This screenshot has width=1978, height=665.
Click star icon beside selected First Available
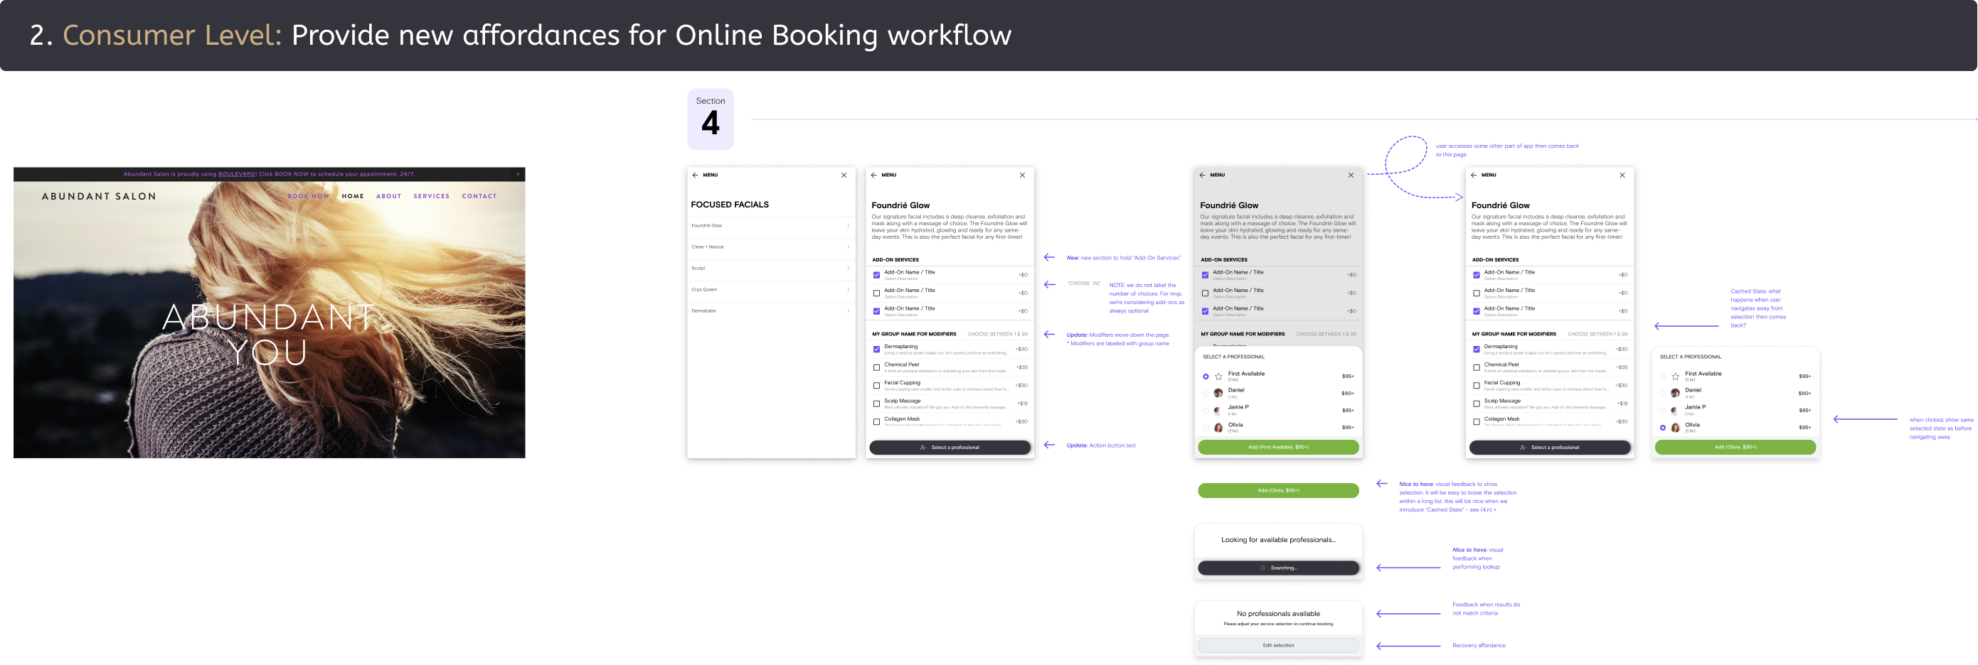click(x=1218, y=377)
